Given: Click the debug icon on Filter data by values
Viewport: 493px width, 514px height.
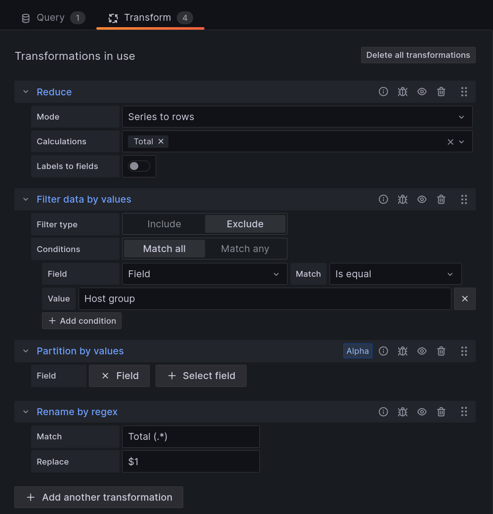Looking at the screenshot, I should 403,199.
